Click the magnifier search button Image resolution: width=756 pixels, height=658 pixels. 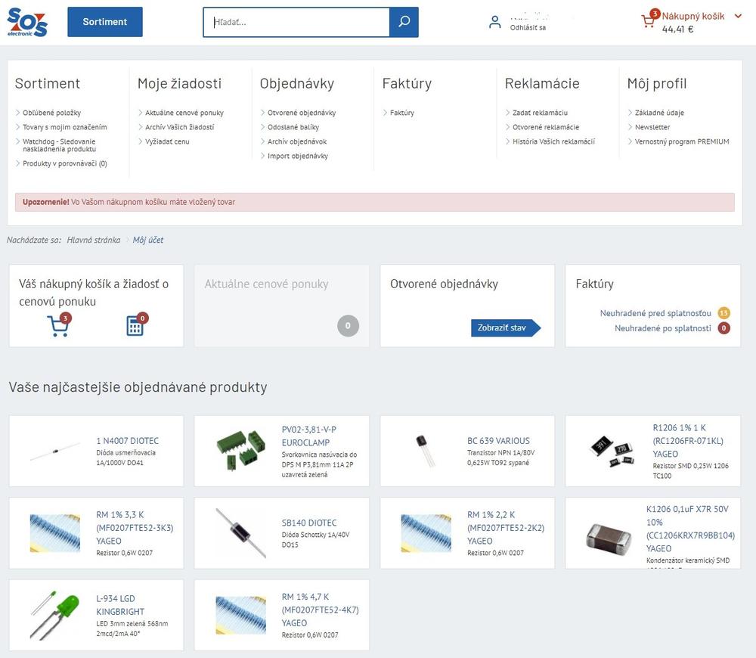[x=404, y=22]
